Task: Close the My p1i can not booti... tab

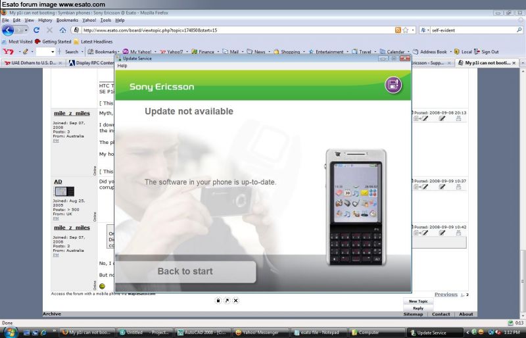Action: click(514, 62)
